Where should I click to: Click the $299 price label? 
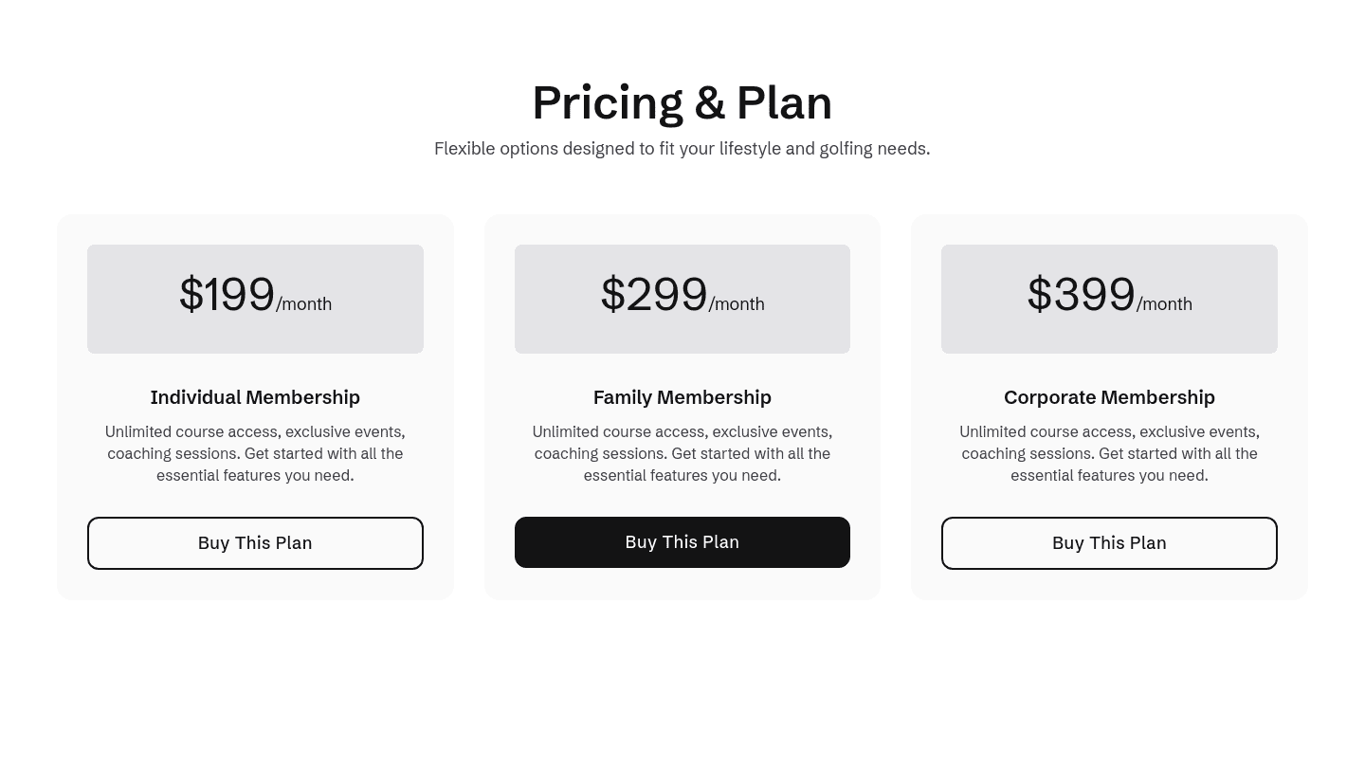[653, 294]
